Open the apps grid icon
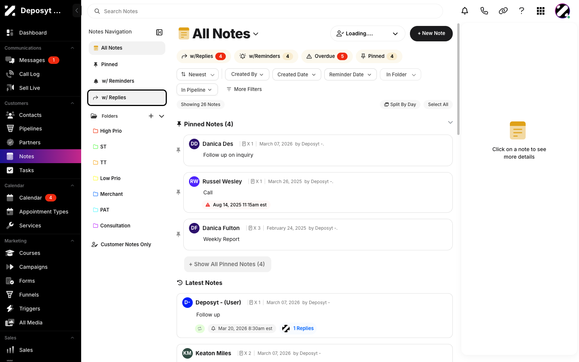The height and width of the screenshot is (362, 579). [541, 11]
